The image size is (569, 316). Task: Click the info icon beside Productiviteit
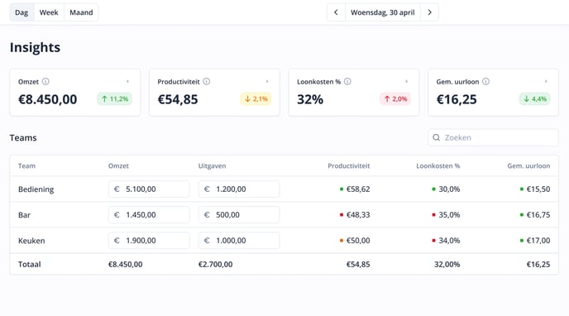tap(207, 82)
